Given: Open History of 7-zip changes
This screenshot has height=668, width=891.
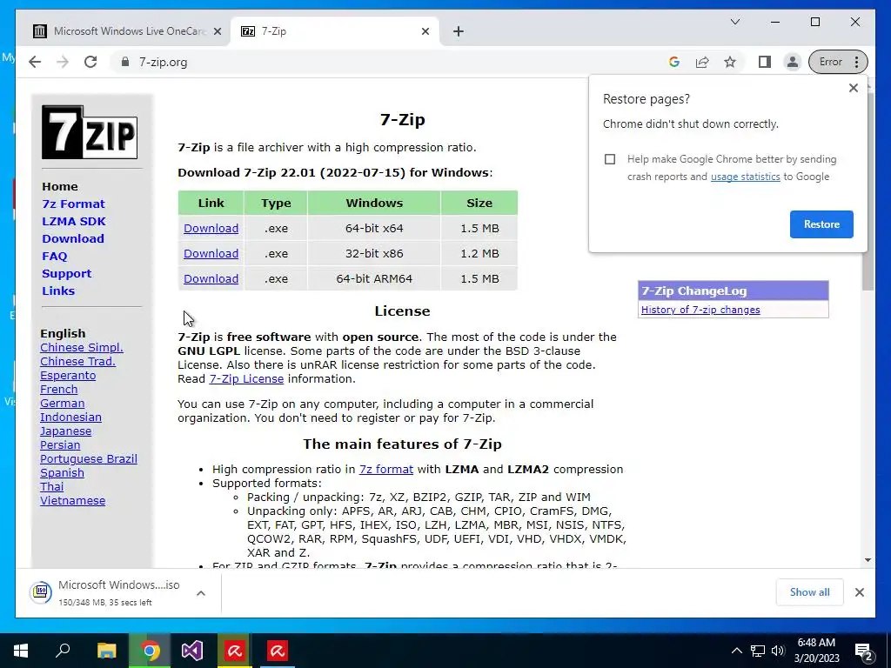Looking at the screenshot, I should (700, 310).
